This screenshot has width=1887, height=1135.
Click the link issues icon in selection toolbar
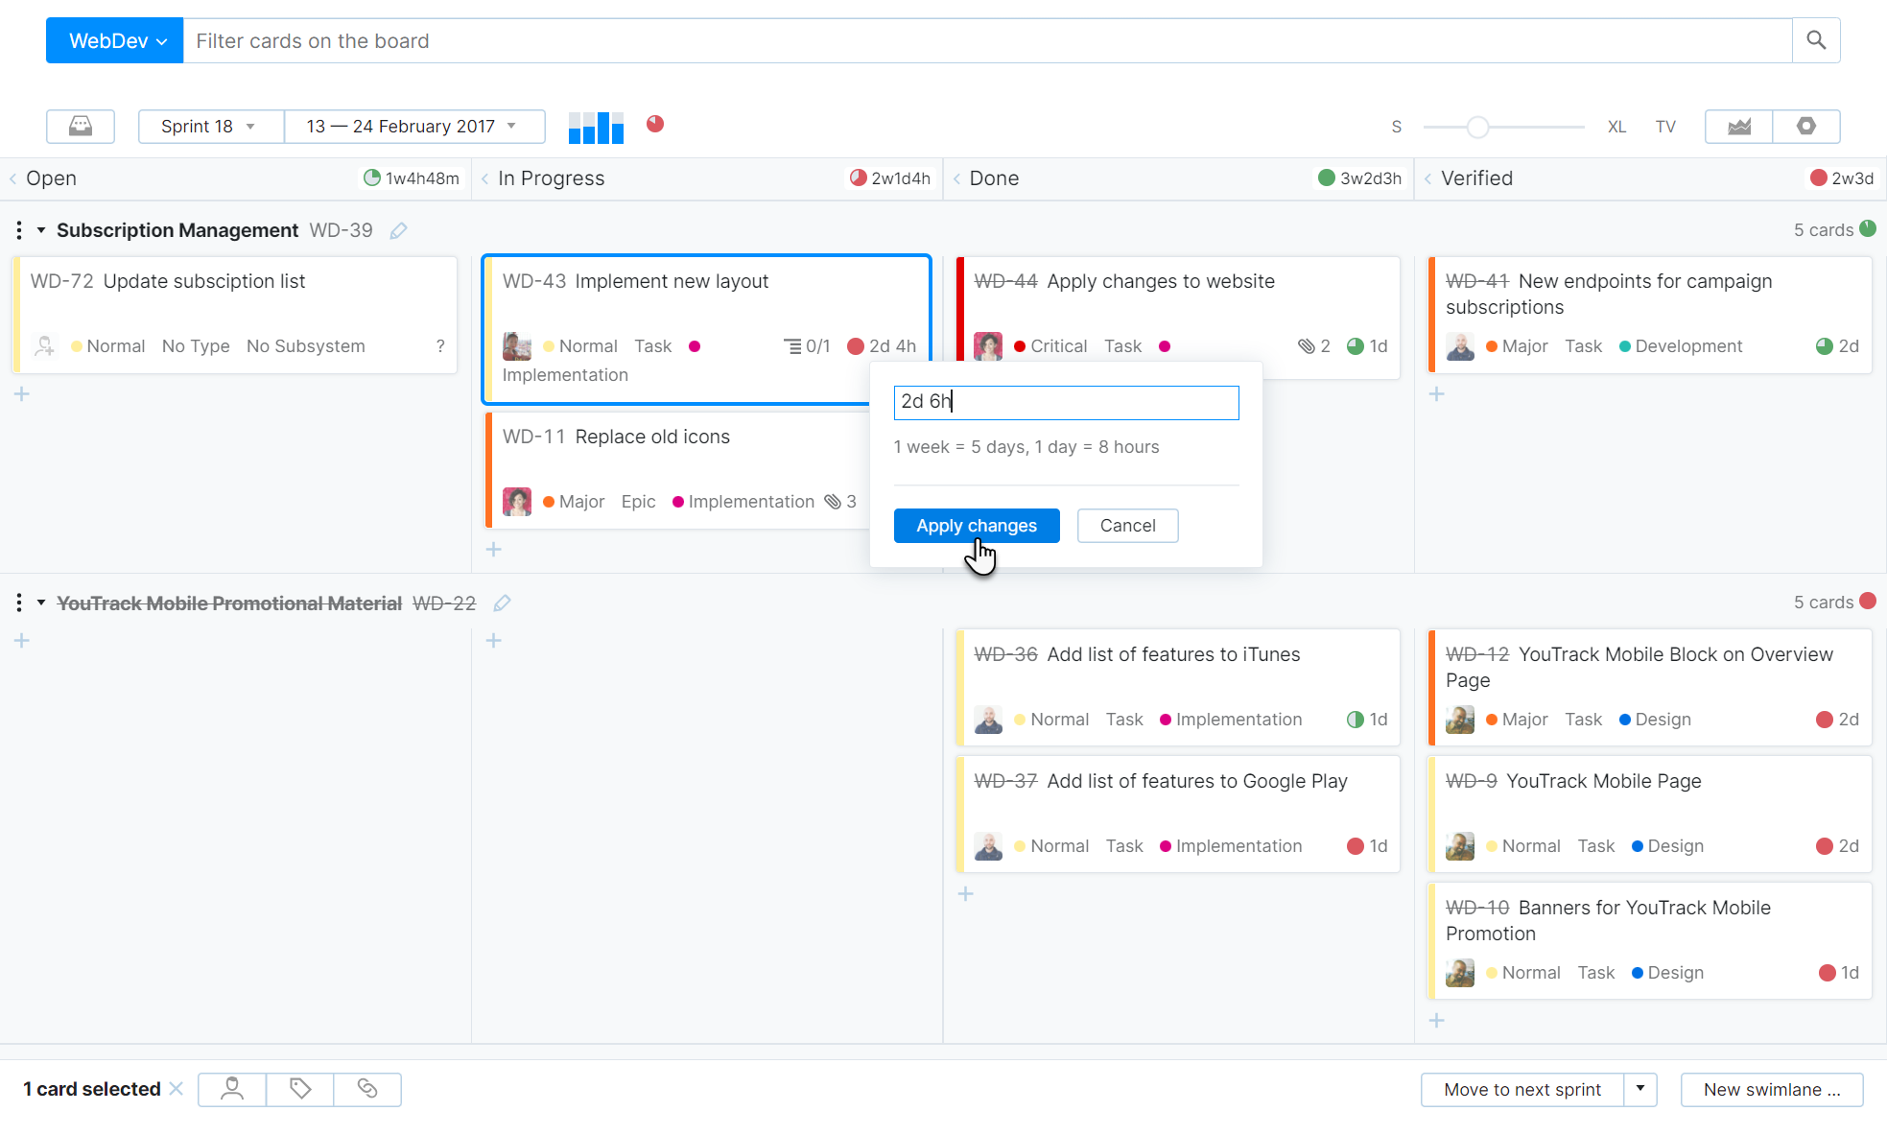click(x=367, y=1089)
